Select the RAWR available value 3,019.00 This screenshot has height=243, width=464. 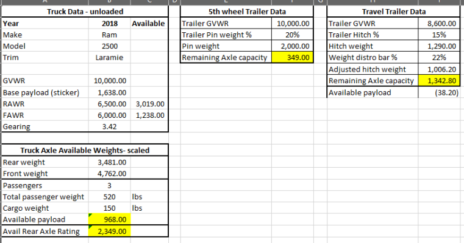pos(149,104)
